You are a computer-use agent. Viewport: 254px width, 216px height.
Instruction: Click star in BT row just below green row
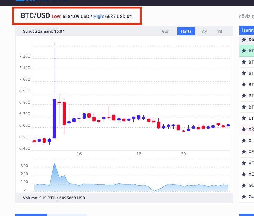tap(244, 62)
